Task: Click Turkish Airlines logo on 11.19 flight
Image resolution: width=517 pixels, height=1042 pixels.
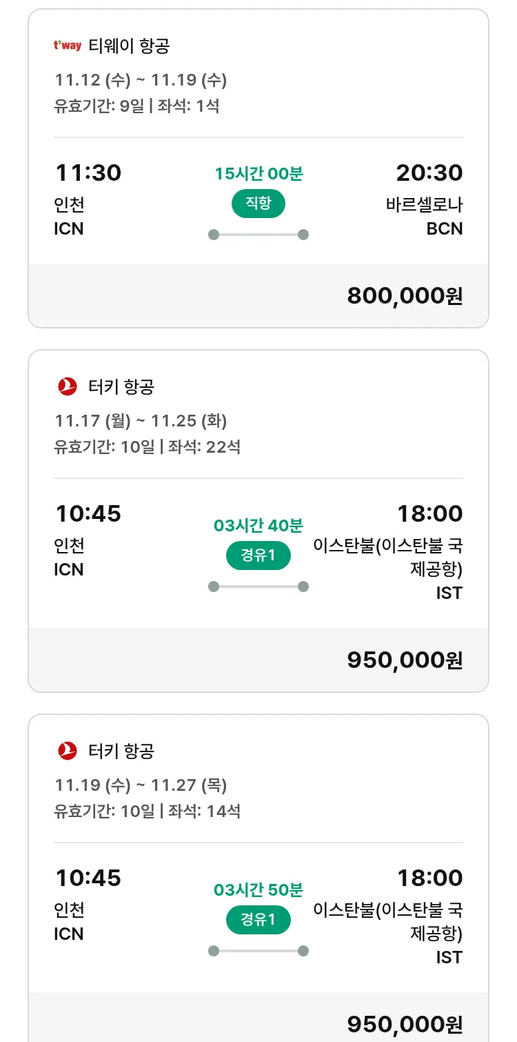Action: (x=68, y=750)
